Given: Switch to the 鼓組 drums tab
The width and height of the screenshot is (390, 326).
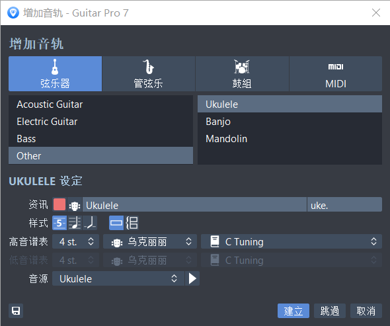Looking at the screenshot, I should pyautogui.click(x=242, y=73).
